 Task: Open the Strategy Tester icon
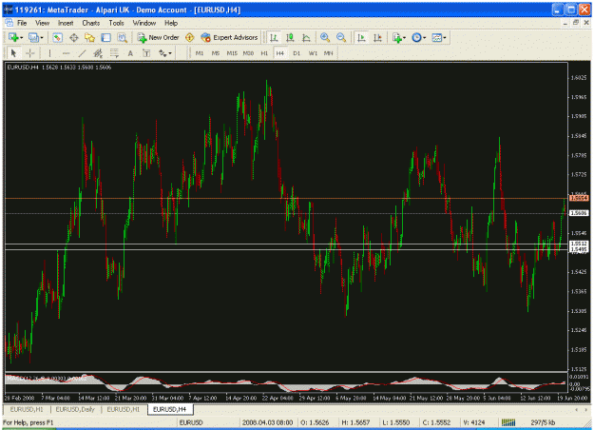[x=123, y=37]
